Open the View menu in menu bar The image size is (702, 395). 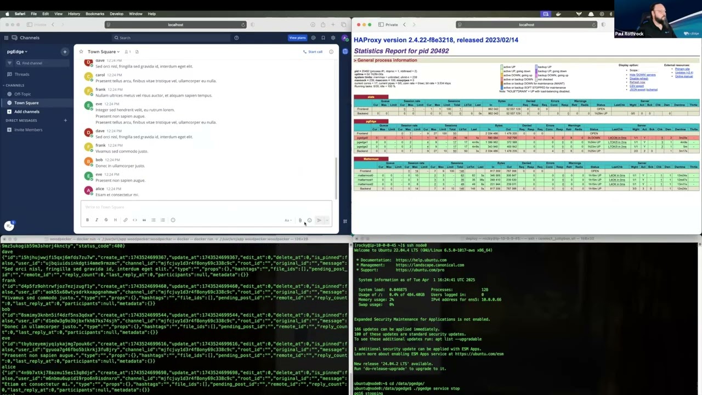click(58, 14)
